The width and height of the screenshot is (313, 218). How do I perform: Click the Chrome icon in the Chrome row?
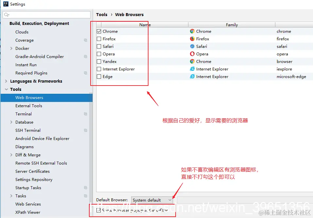tap(192, 31)
